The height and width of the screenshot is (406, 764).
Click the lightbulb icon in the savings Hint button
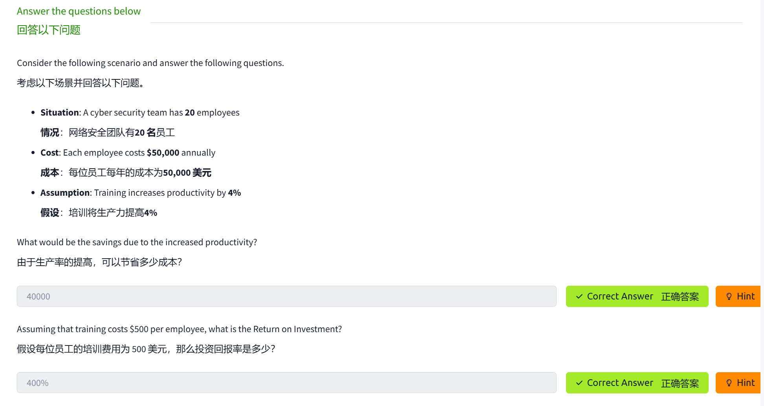729,296
